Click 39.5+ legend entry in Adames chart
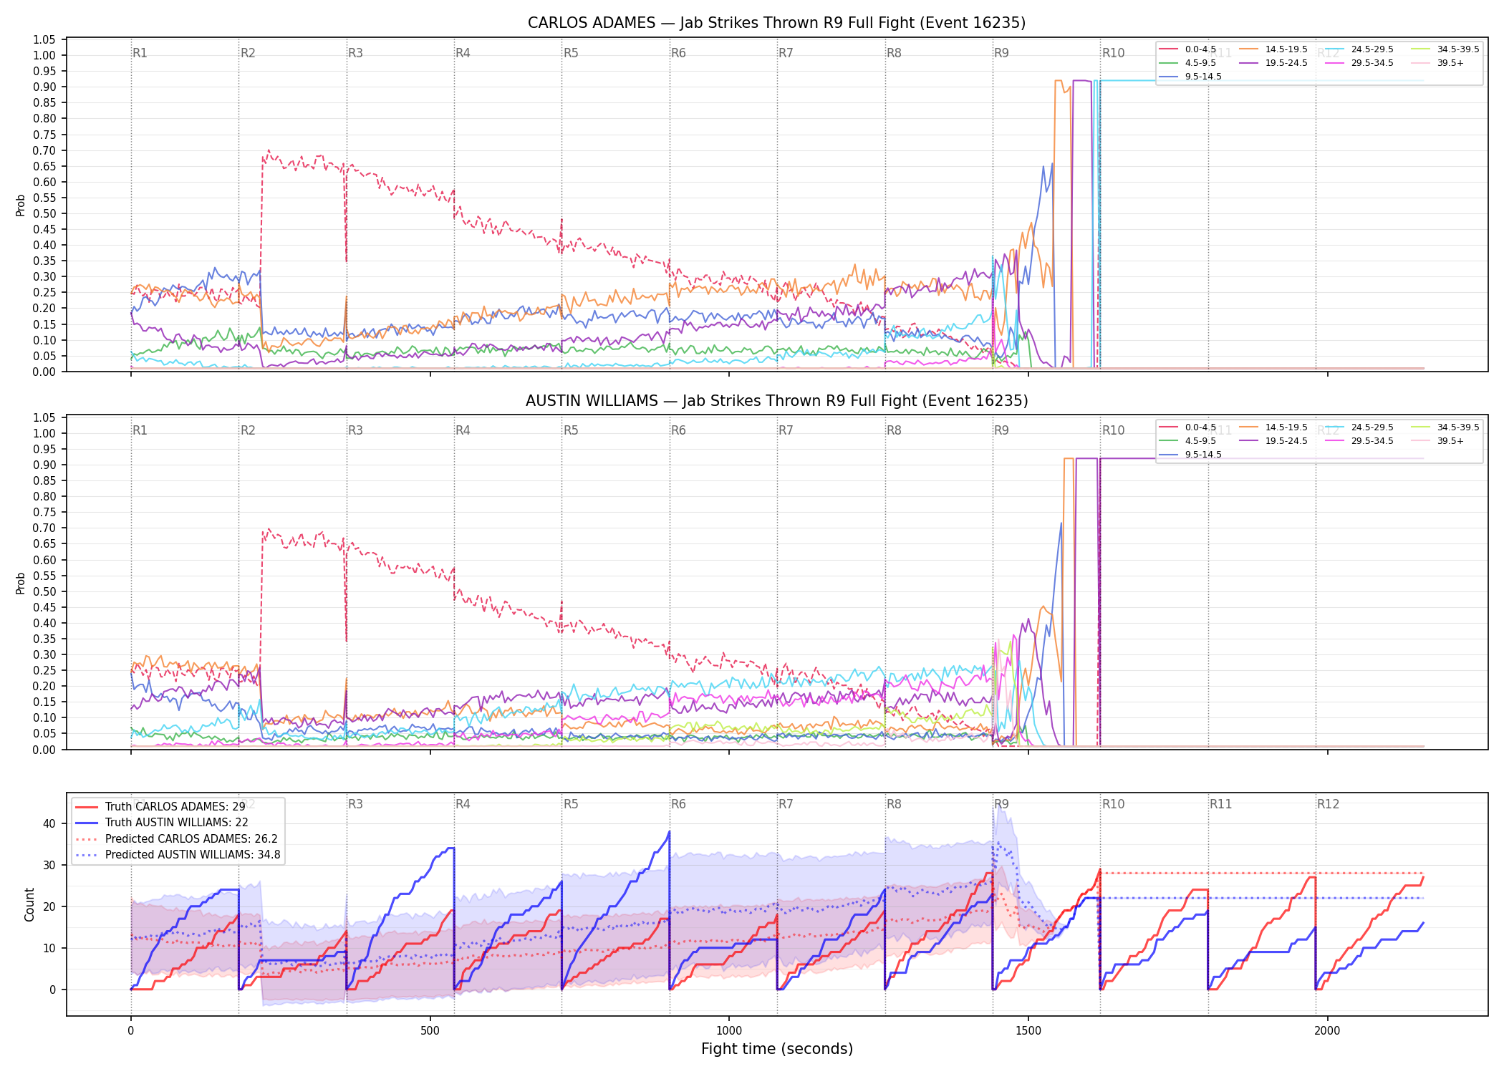The height and width of the screenshot is (1074, 1504). (x=1438, y=63)
